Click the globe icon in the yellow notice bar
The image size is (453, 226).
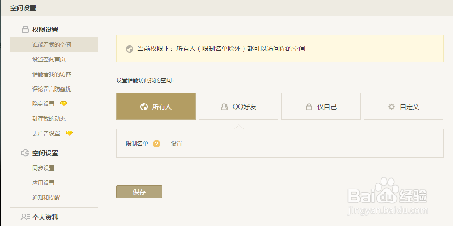(130, 49)
